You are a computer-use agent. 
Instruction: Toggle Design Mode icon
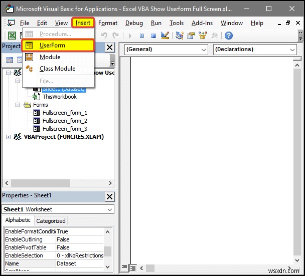[x=165, y=36]
